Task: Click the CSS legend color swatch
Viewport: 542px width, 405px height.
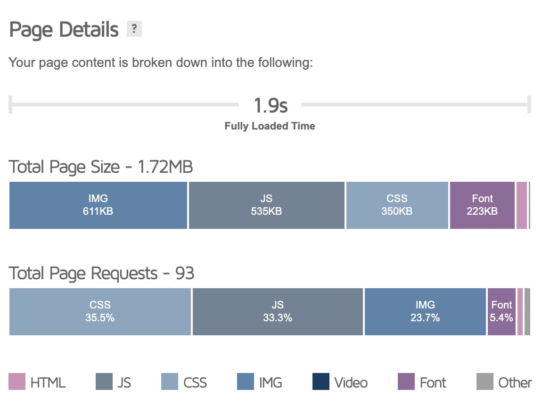Action: [170, 382]
